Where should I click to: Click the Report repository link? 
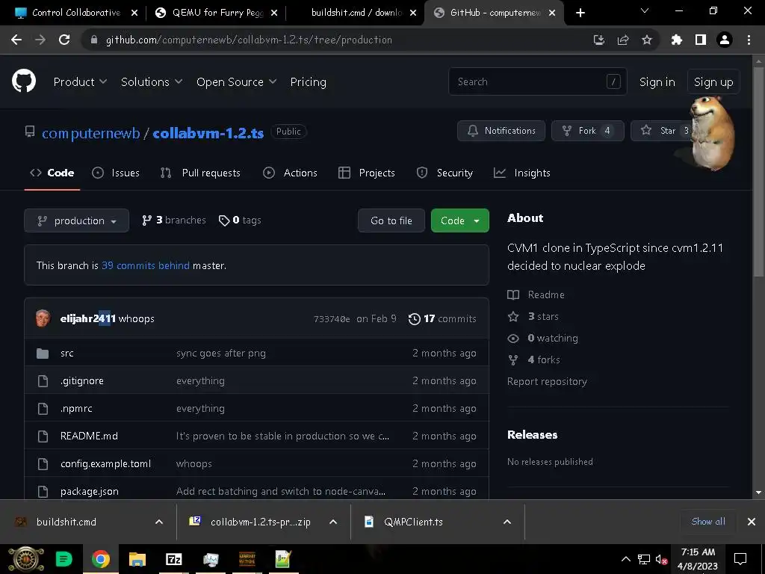click(x=547, y=382)
